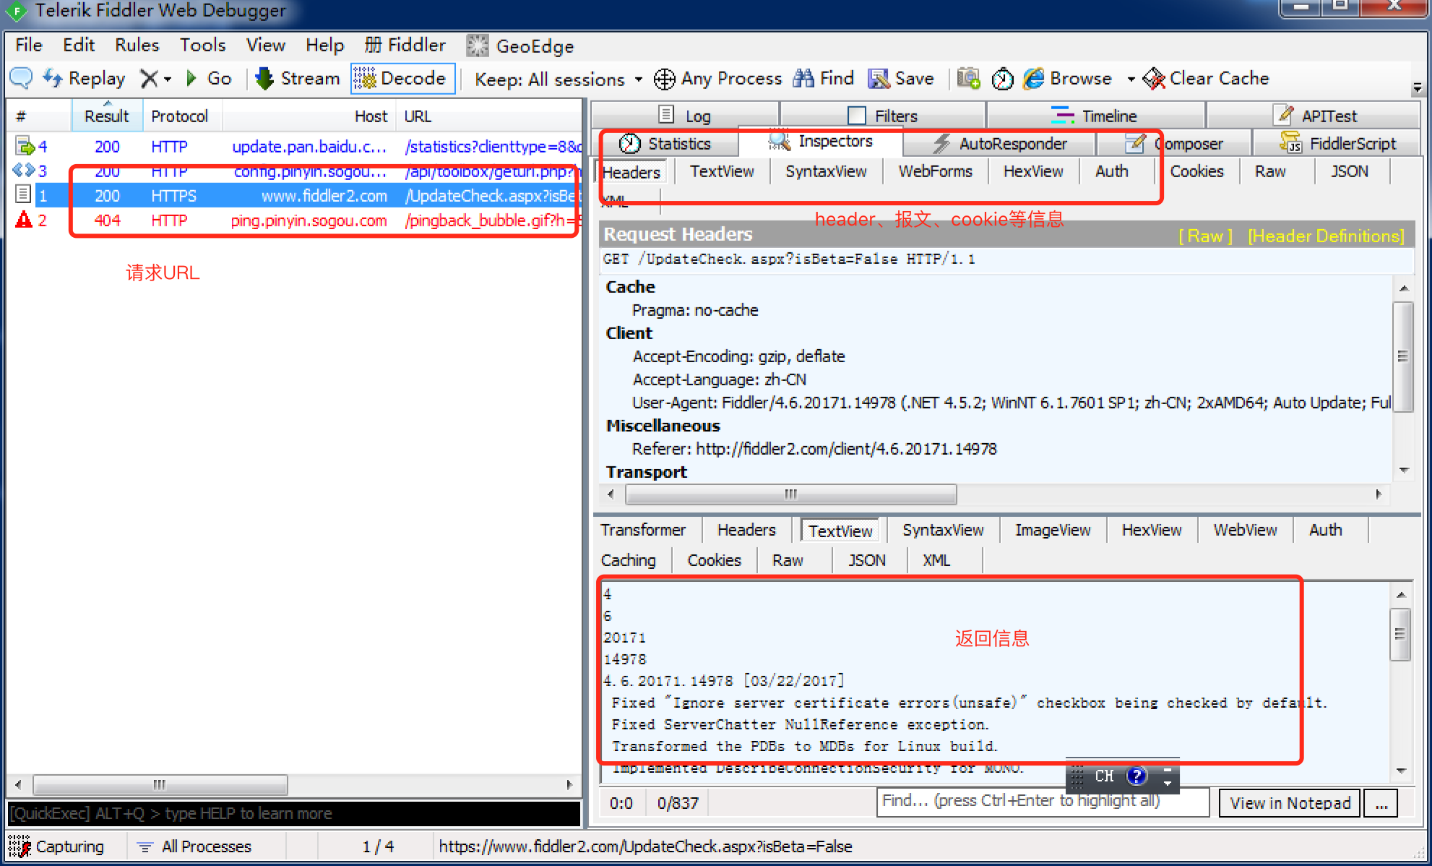Screen dimensions: 1432x866
Task: Toggle Capturing in the status bar
Action: pyautogui.click(x=56, y=846)
